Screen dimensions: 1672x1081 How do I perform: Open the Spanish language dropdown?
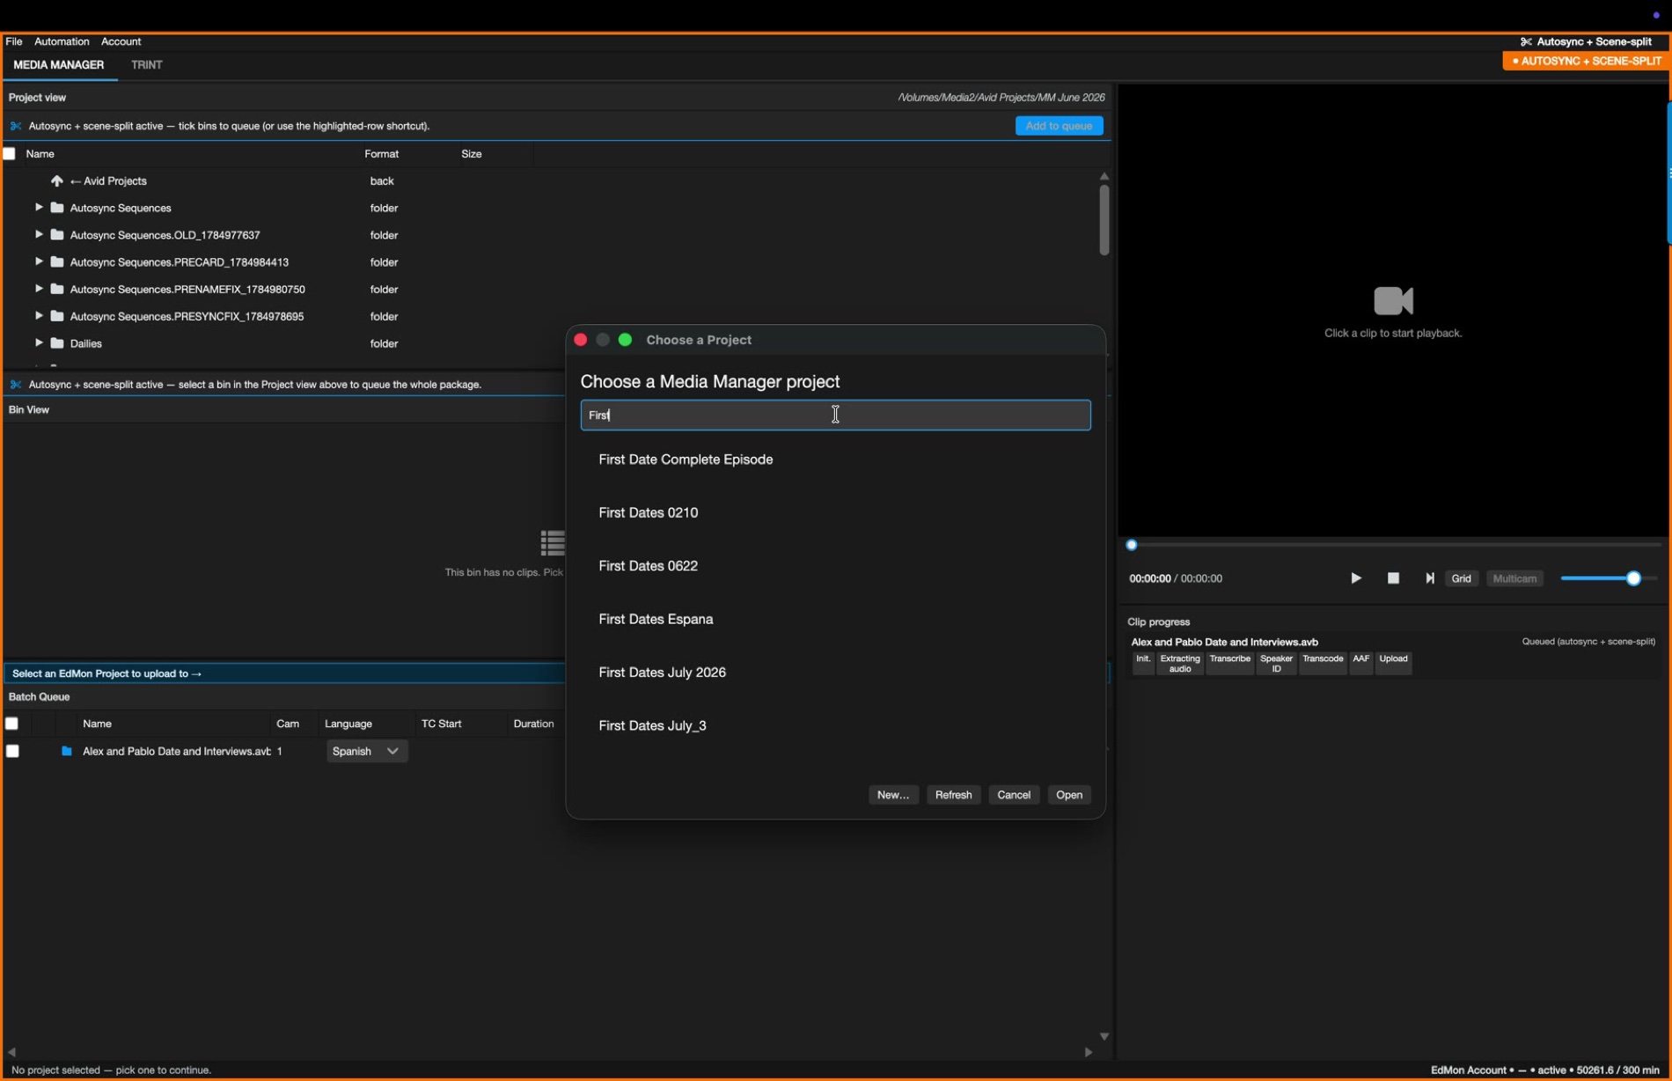click(x=367, y=751)
